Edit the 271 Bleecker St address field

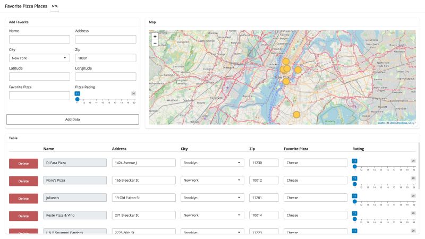coord(143,215)
